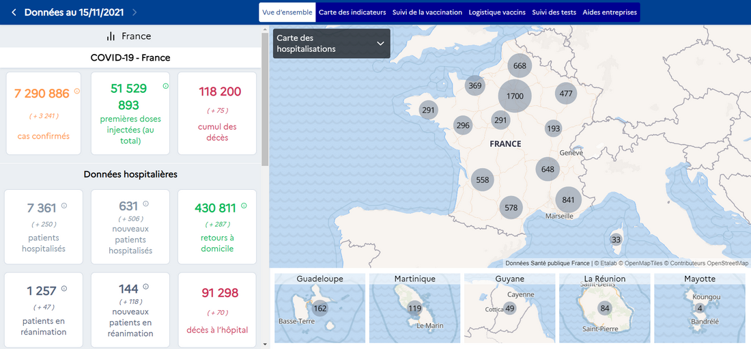Click the patients hospitalisés card
751x349 pixels.
pyautogui.click(x=44, y=227)
